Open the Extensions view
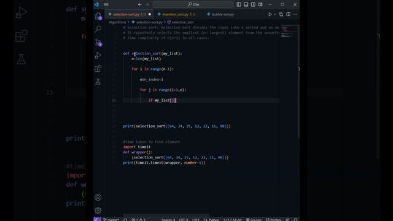The height and width of the screenshot is (221, 393). [x=98, y=68]
